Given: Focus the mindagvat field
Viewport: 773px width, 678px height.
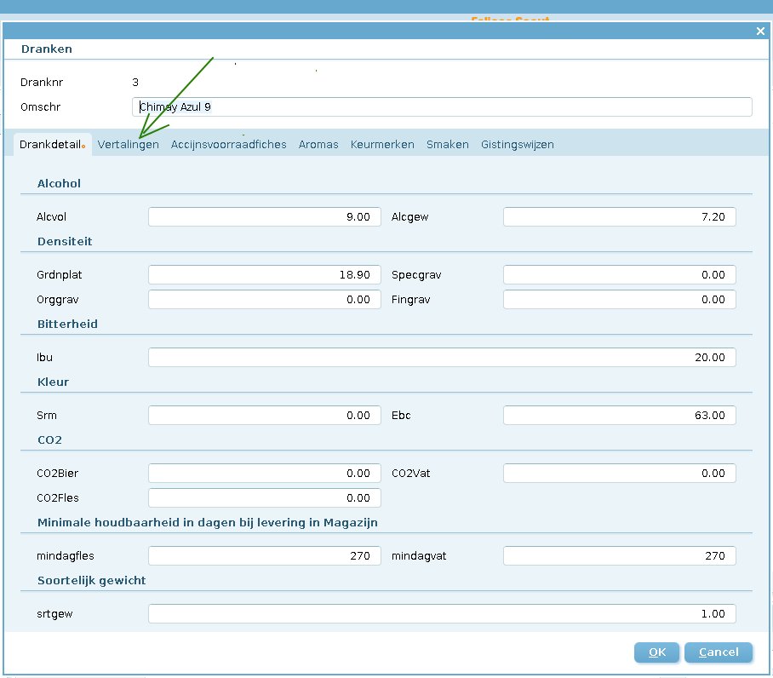Looking at the screenshot, I should click(620, 555).
